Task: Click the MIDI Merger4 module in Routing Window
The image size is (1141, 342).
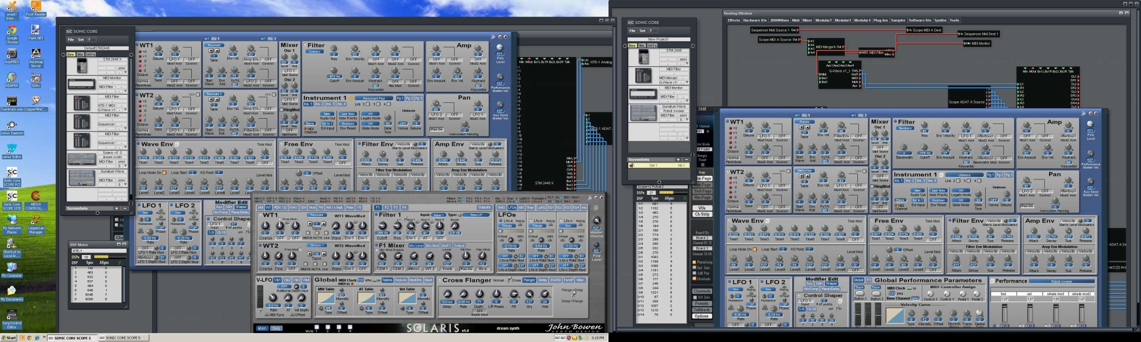Action: (826, 47)
